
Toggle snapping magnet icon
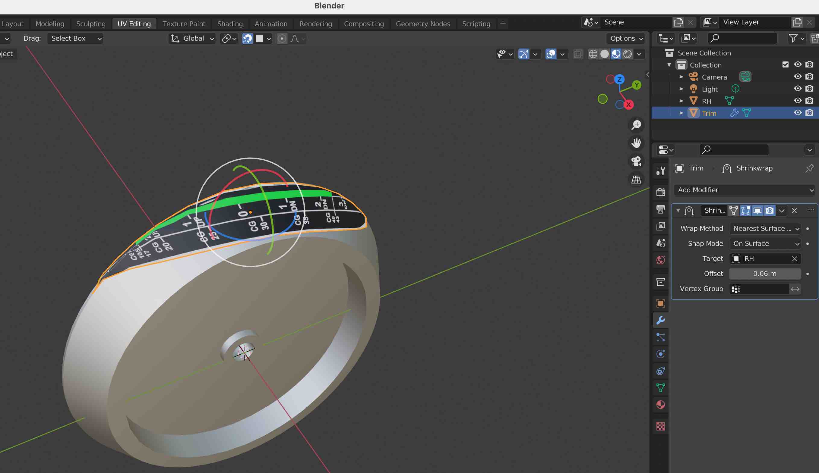coord(247,39)
